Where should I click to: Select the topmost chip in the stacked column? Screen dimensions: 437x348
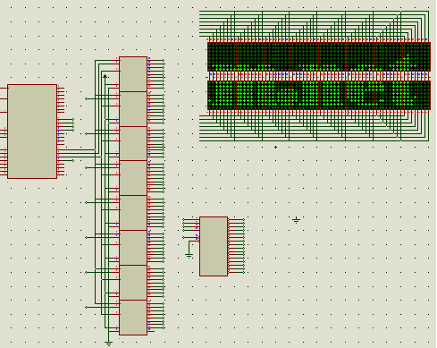tap(133, 74)
